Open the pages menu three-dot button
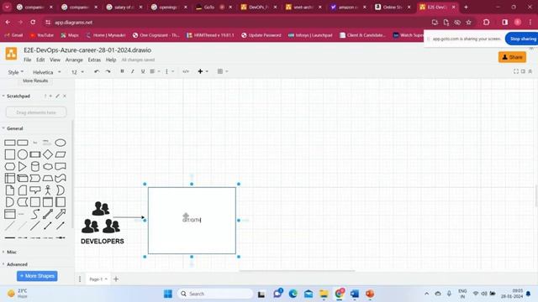Screen dimensions: 538x302 [80, 279]
